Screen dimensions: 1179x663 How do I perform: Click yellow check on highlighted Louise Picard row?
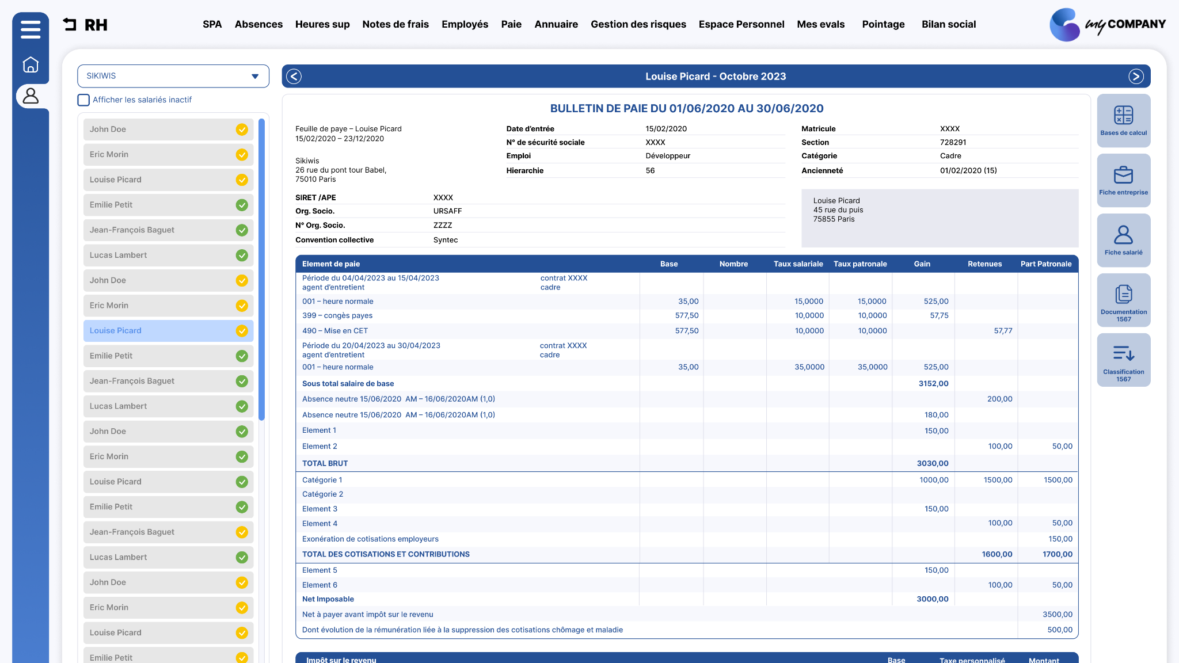242,331
